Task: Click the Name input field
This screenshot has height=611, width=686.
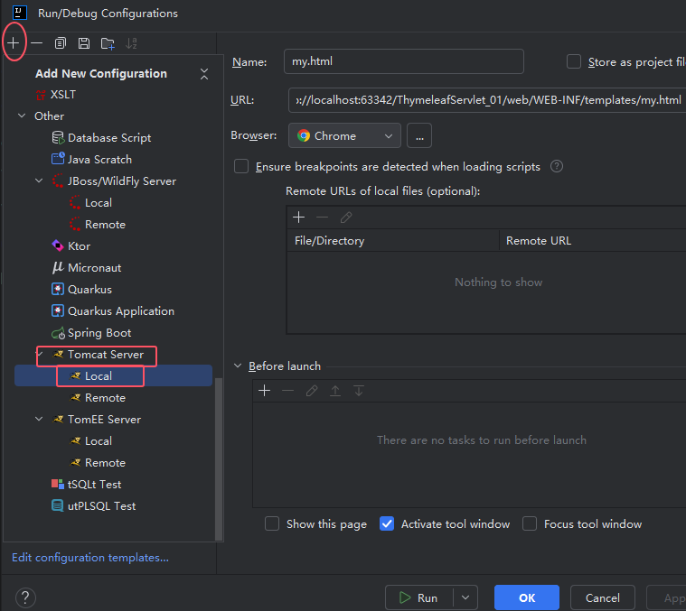Action: coord(403,61)
